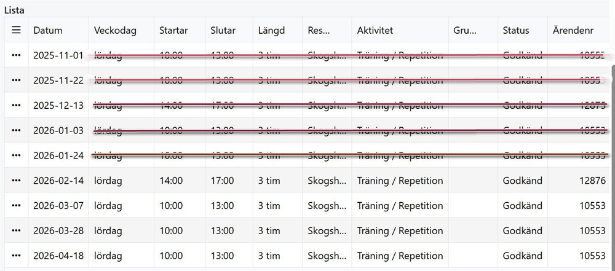Click the Startar column header
Screen dimensions: 615x271
[173, 30]
